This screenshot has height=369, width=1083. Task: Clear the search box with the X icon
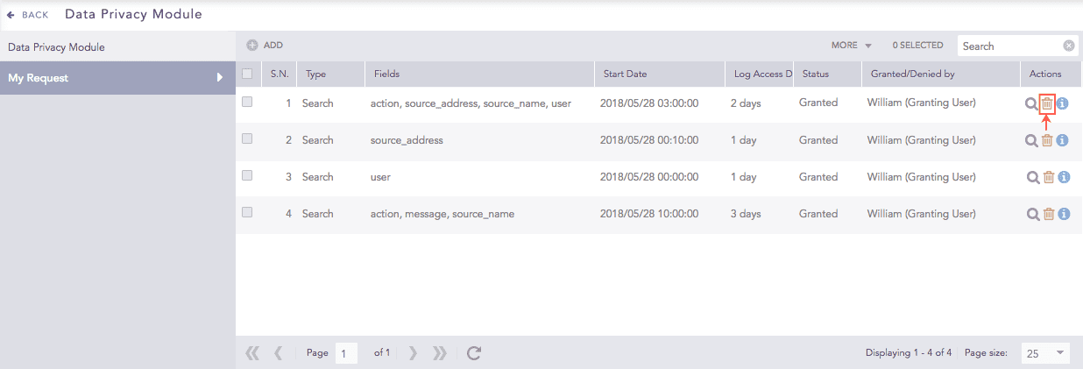pos(1069,46)
